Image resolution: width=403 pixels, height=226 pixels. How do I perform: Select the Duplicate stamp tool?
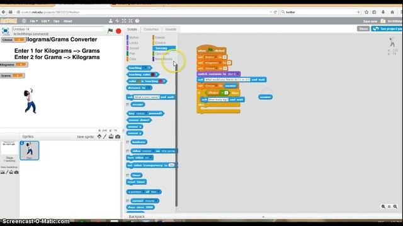111,21
